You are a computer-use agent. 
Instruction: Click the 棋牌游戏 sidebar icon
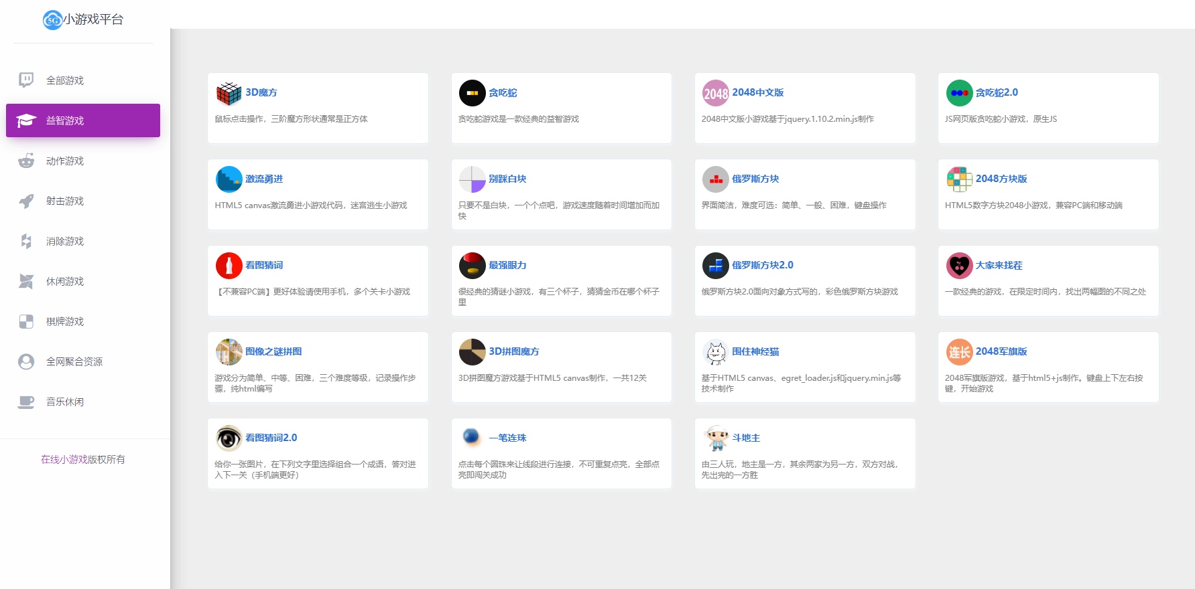(x=26, y=321)
